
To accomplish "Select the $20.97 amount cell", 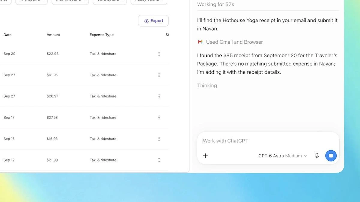I will click(x=52, y=96).
